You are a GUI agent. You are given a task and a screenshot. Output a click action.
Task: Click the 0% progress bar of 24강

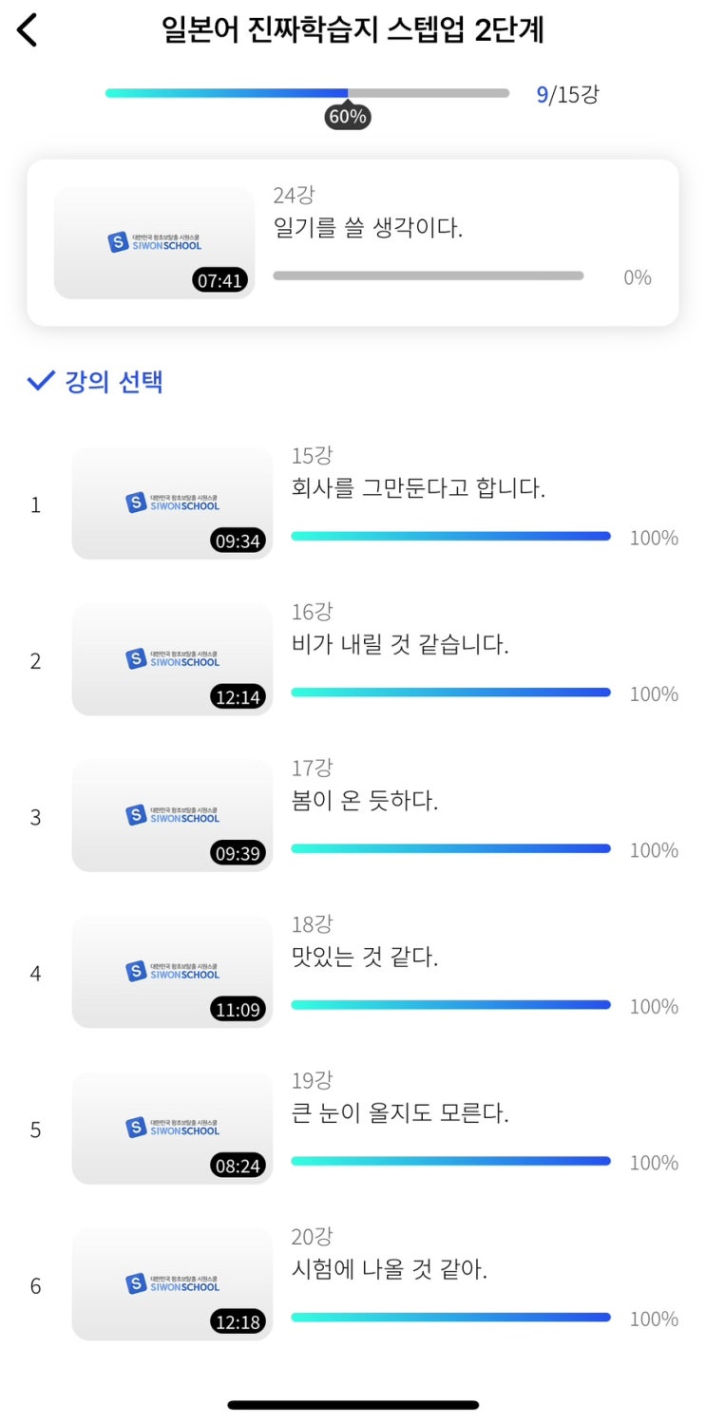(429, 275)
